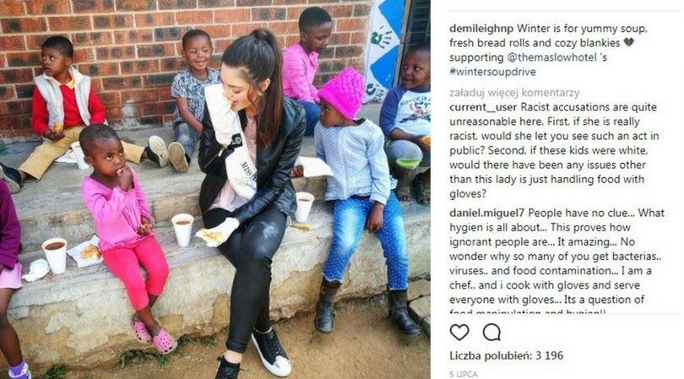The height and width of the screenshot is (379, 684).
Task: Click the black heart emoji in the caption
Action: click(628, 43)
